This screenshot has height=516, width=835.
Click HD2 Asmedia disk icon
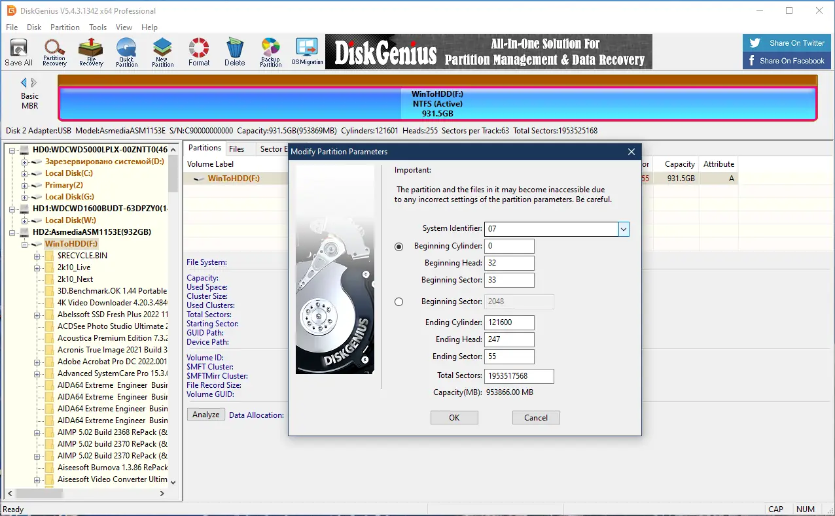click(x=25, y=232)
